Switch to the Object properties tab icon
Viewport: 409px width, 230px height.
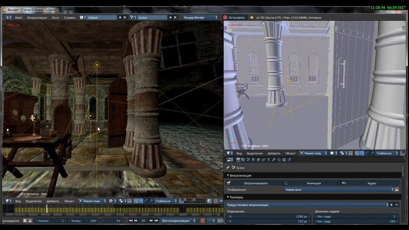click(258, 160)
